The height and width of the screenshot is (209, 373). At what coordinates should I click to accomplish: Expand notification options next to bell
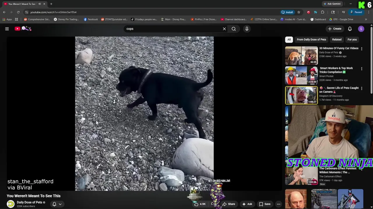point(60,204)
